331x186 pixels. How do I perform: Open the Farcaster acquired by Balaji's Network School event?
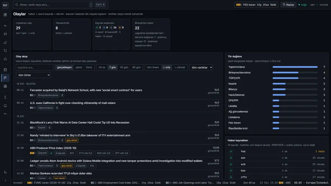[x=118, y=93]
